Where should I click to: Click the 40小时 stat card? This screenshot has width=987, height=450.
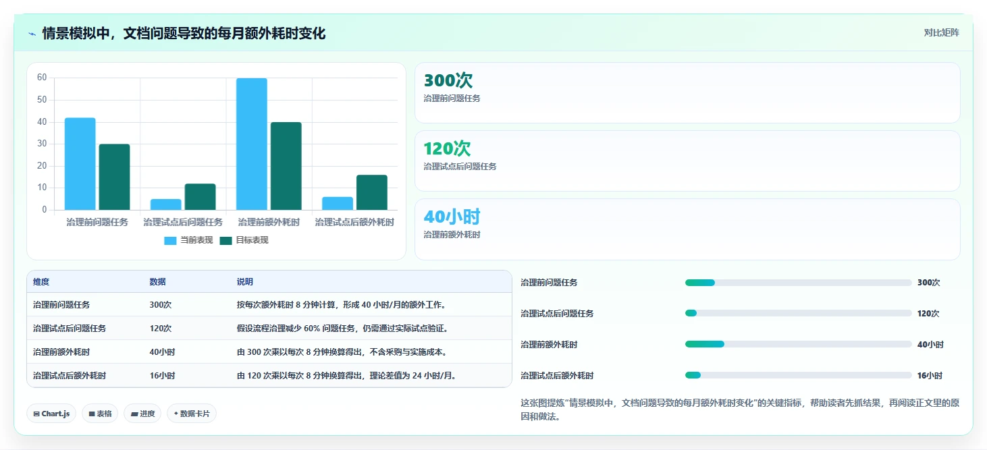687,229
